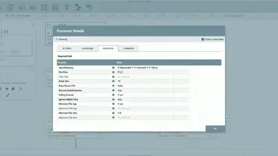Select the Properties tab

108,49
